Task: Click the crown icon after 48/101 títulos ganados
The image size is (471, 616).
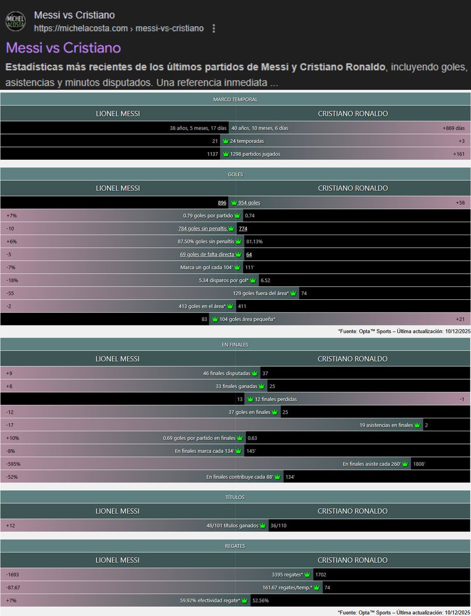Action: coord(263,526)
